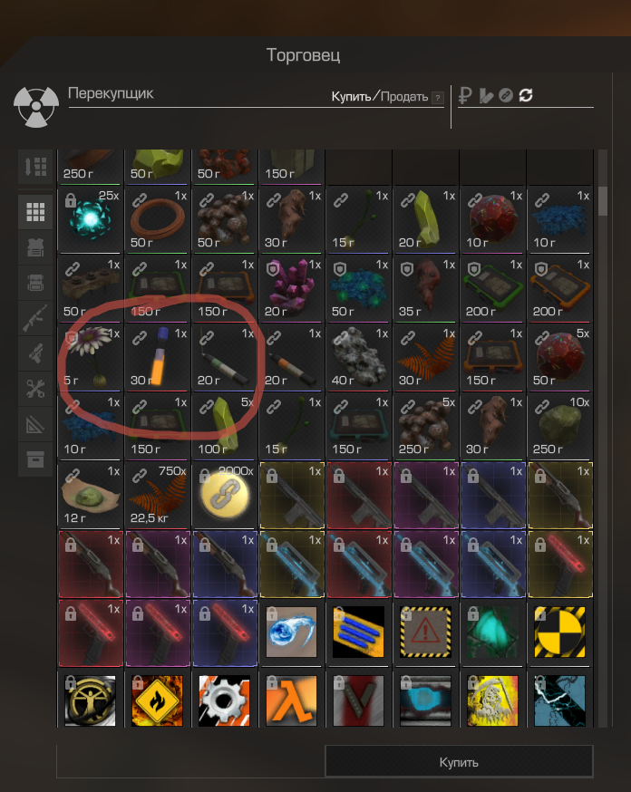The height and width of the screenshot is (792, 631).
Task: Click the Купить purchase button
Action: pyautogui.click(x=459, y=762)
